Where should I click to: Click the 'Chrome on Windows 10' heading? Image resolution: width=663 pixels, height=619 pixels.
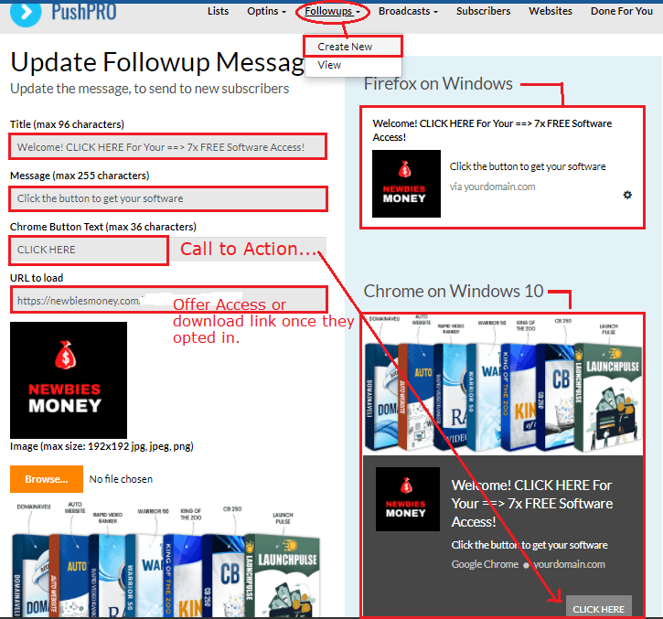coord(454,291)
